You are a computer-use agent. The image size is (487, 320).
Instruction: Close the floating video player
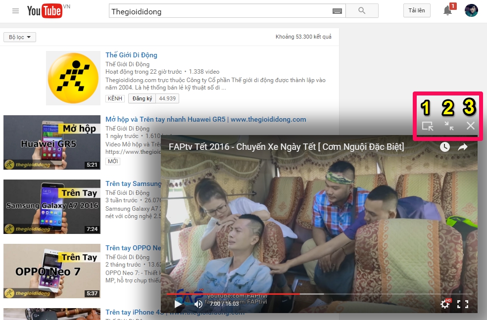(x=471, y=126)
